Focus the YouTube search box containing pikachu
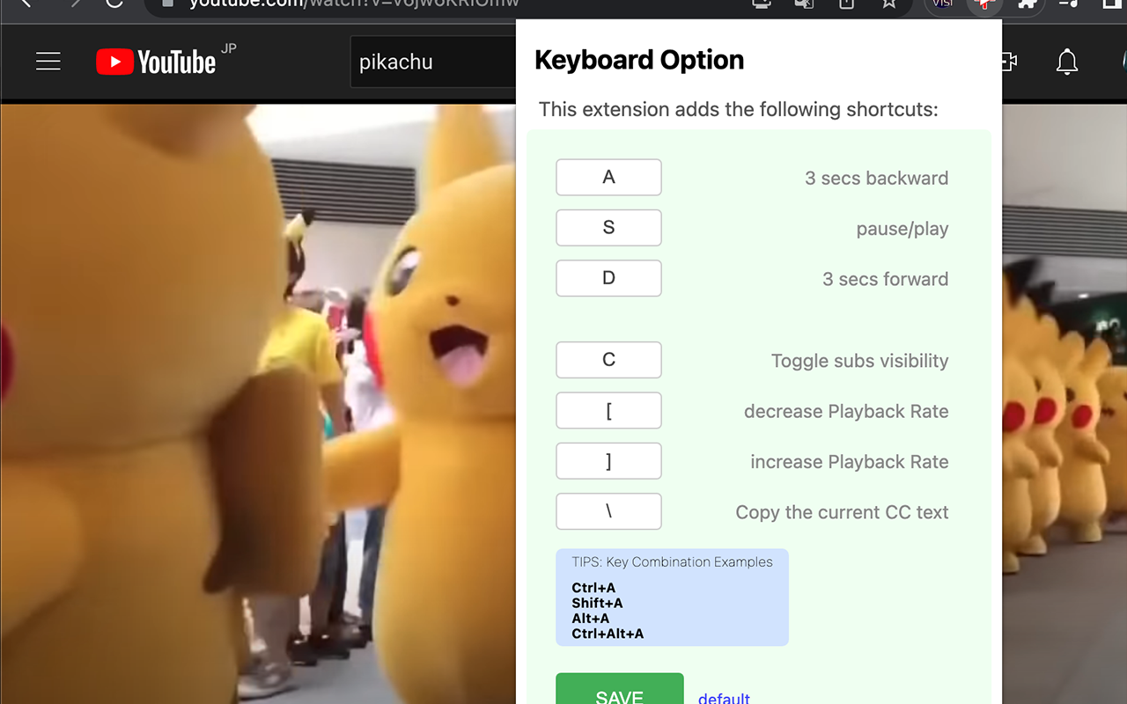This screenshot has height=704, width=1127. click(x=433, y=62)
